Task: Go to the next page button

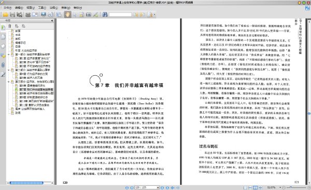Action: pyautogui.click(x=162, y=187)
